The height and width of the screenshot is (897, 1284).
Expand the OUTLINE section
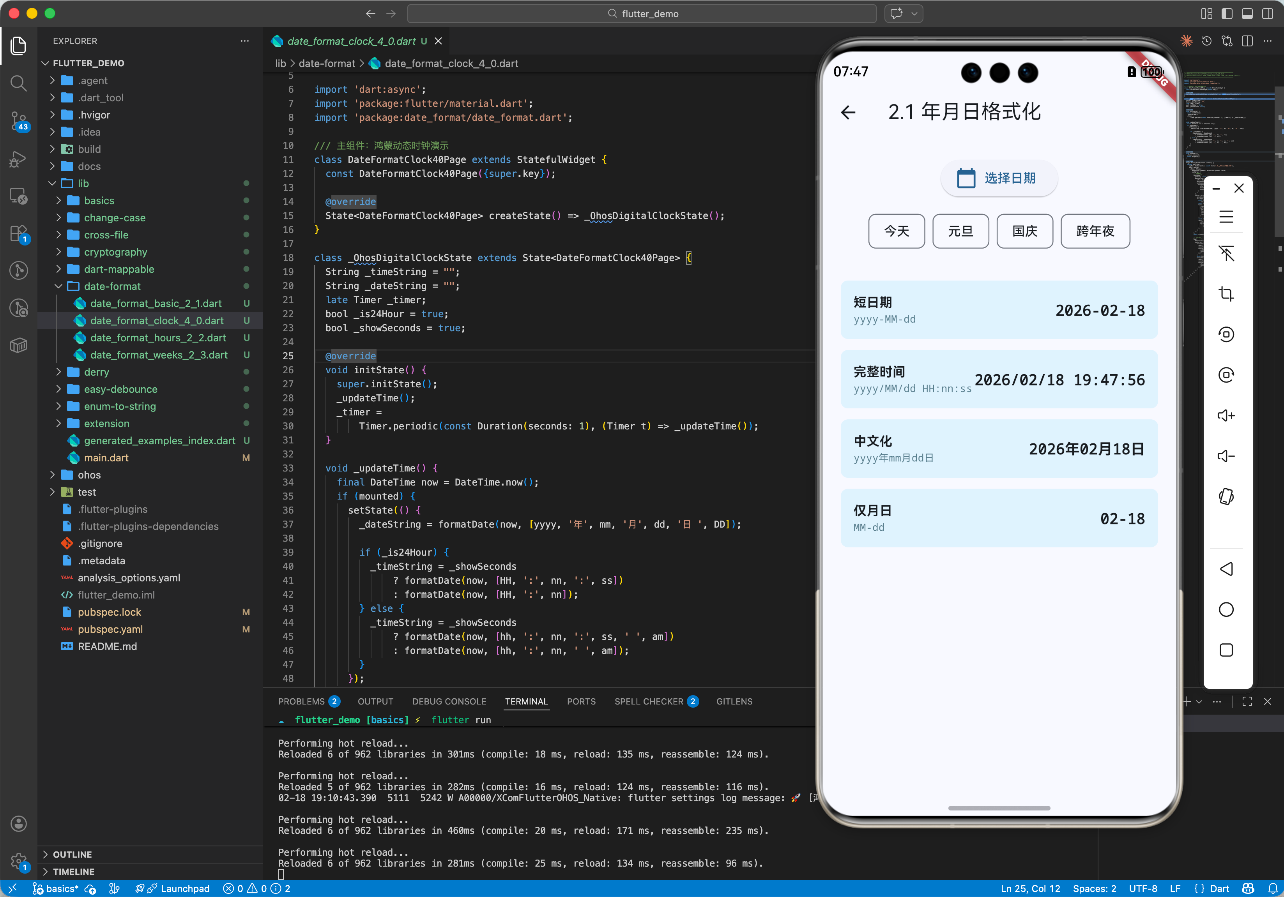pyautogui.click(x=72, y=854)
